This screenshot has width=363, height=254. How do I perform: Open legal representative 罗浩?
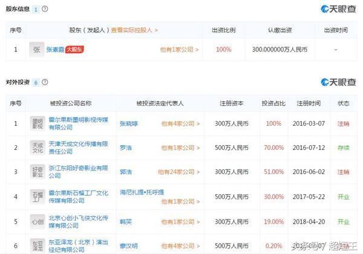coord(126,148)
